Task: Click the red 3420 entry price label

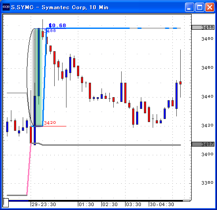Action: [50, 122]
